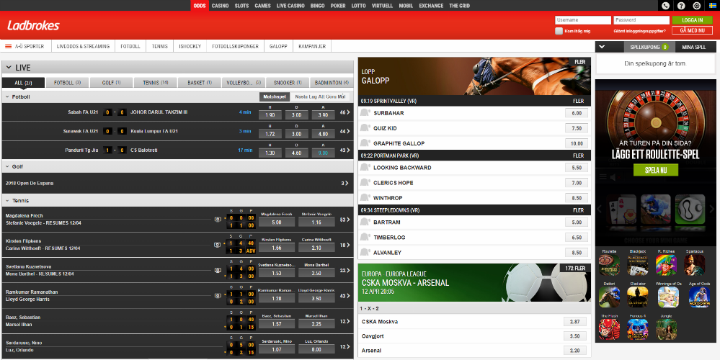Click the phone contact icon in top bar
Viewport: 720px width, 360px height.
666,6
